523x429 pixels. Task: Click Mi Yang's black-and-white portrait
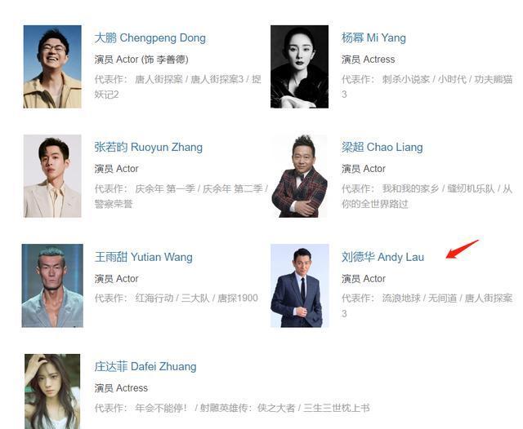click(300, 67)
